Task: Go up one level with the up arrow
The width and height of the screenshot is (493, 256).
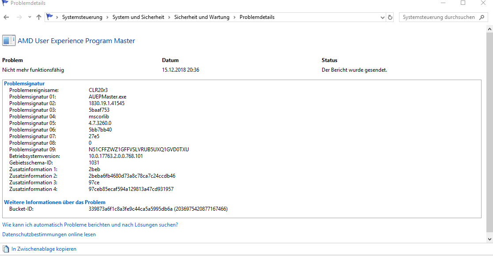Action: [x=39, y=17]
